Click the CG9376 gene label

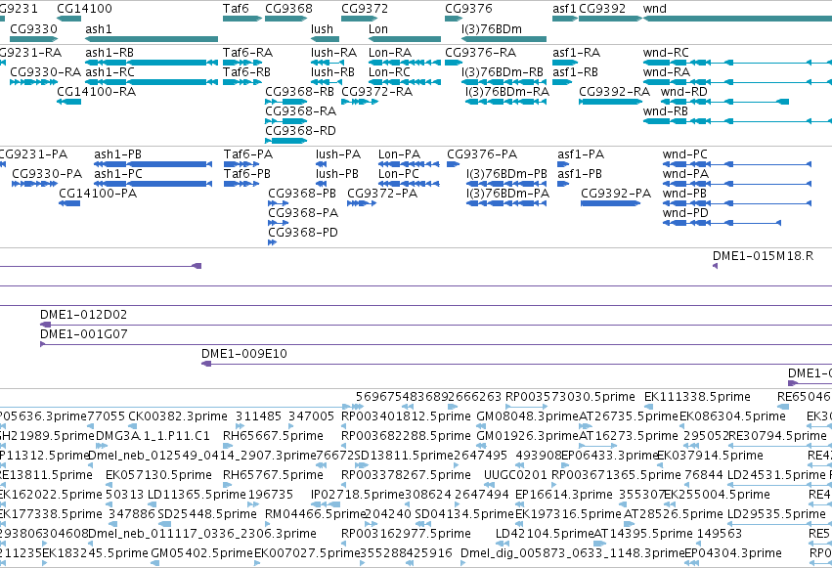pos(468,9)
